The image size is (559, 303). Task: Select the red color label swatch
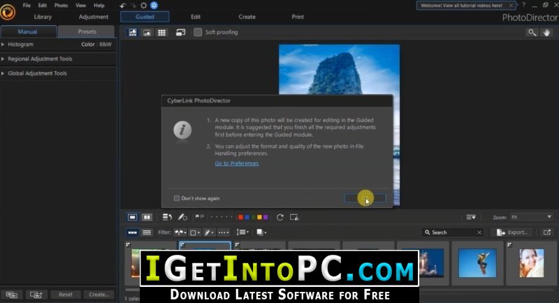240,217
